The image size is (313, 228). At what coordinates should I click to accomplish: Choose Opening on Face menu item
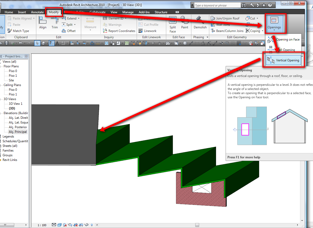point(283,40)
